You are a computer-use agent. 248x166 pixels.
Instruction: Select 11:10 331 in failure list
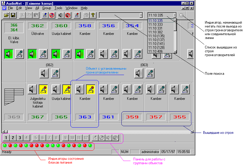161,28
